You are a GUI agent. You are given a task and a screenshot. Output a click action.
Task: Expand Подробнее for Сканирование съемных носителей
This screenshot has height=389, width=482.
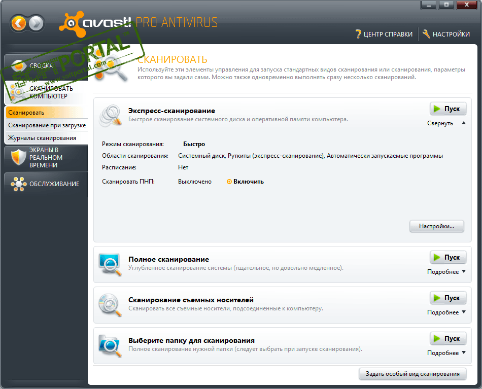446,312
